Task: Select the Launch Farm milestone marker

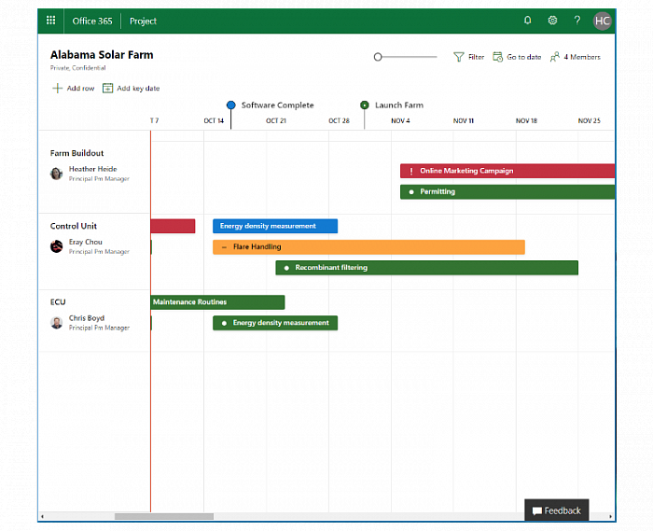Action: pyautogui.click(x=365, y=105)
